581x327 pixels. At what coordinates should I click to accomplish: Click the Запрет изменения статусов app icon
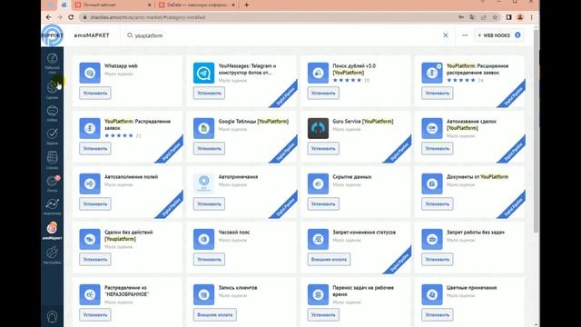click(318, 239)
